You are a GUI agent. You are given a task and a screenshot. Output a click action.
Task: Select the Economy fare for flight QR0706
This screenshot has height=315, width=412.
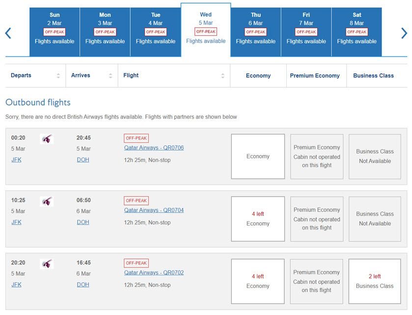[257, 156]
